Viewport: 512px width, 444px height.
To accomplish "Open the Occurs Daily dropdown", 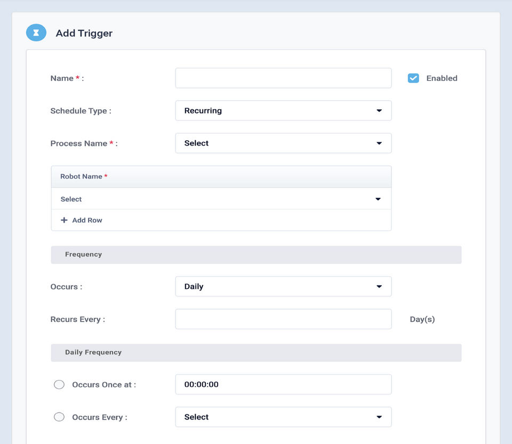I will coord(283,287).
